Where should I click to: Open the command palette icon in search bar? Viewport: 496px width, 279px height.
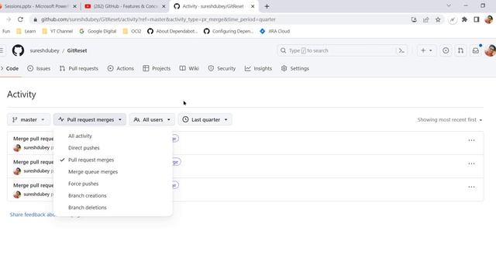pyautogui.click(x=401, y=50)
